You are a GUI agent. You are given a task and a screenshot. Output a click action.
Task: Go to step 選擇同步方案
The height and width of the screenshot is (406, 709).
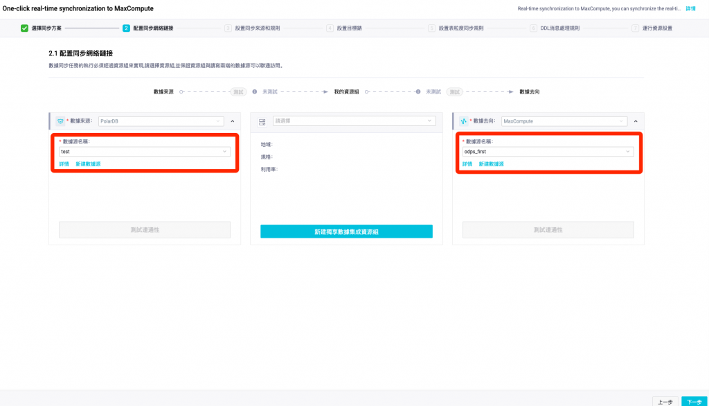pyautogui.click(x=46, y=28)
